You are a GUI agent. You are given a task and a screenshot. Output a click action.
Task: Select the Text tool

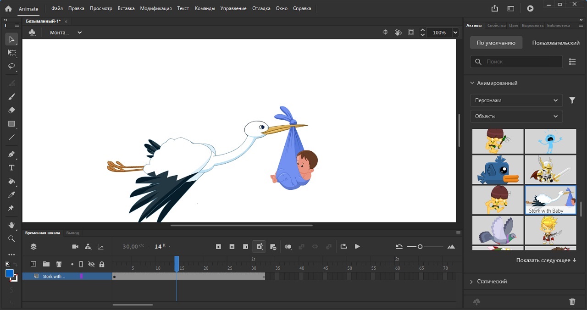coord(11,167)
